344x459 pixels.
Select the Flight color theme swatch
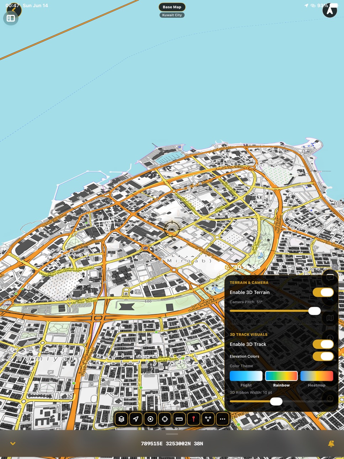pos(246,376)
